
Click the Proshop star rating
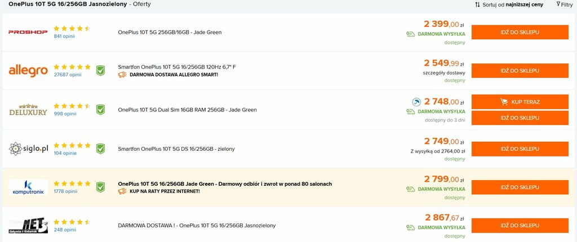pyautogui.click(x=72, y=28)
